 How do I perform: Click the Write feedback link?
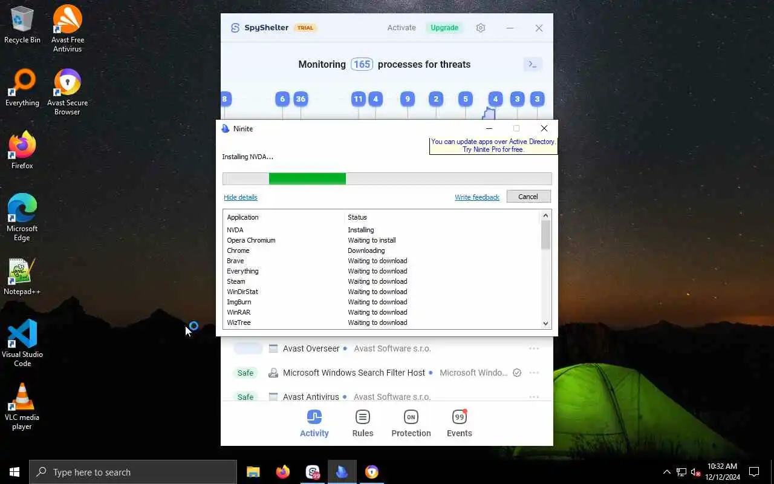[477, 197]
